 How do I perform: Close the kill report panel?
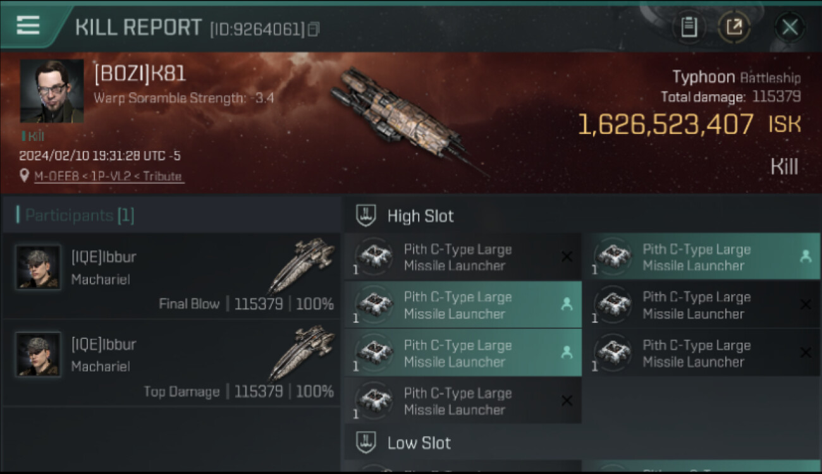[x=790, y=27]
